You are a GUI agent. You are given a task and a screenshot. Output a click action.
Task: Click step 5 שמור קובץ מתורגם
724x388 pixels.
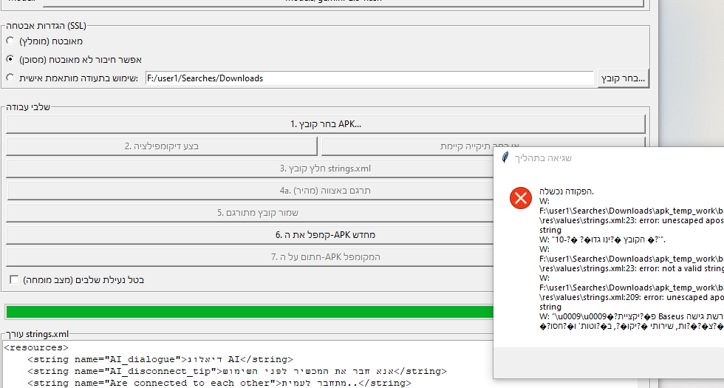click(251, 213)
